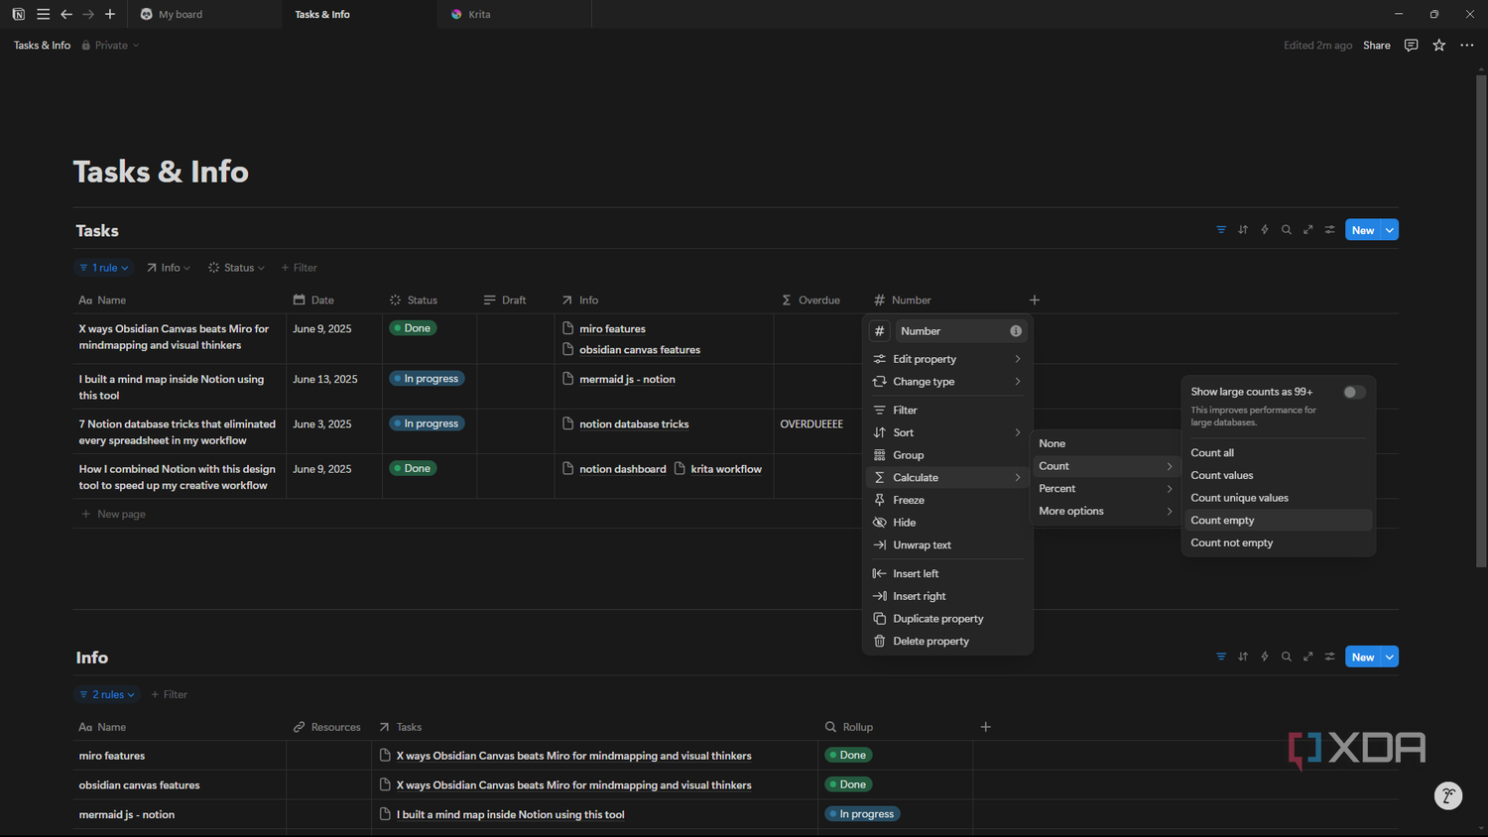The image size is (1488, 837).
Task: Open the notion database tricks page link
Action: 634,424
